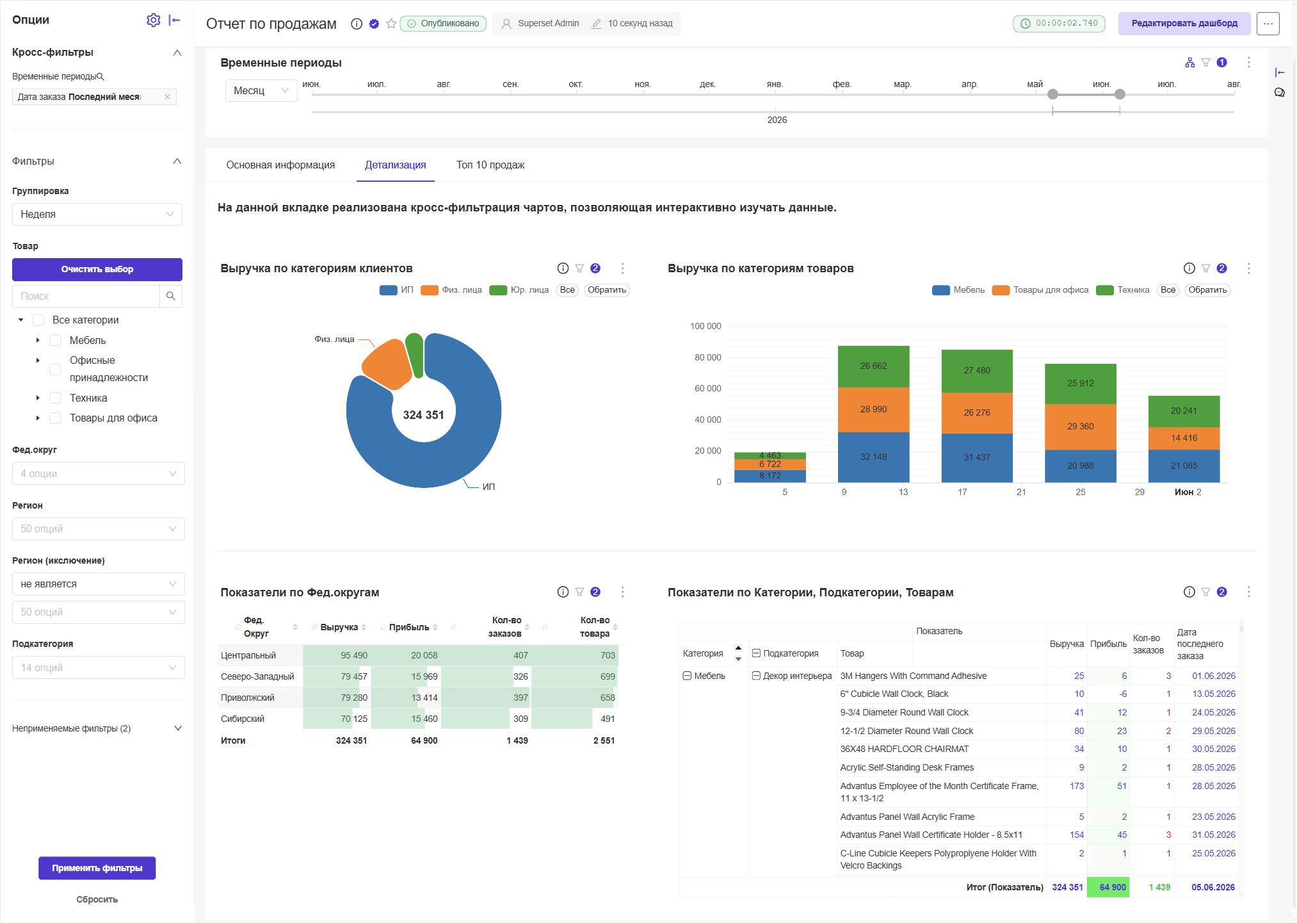
Task: Open comments icon on right sidebar
Action: click(x=1279, y=92)
